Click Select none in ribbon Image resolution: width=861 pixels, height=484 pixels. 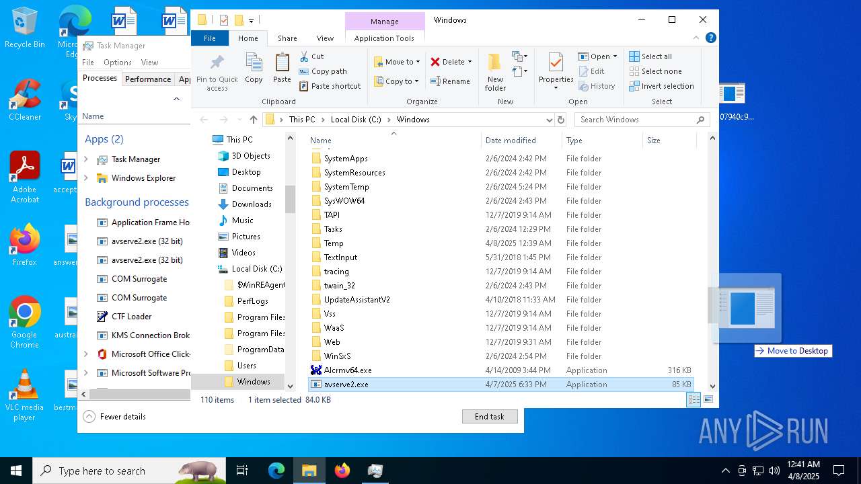655,71
